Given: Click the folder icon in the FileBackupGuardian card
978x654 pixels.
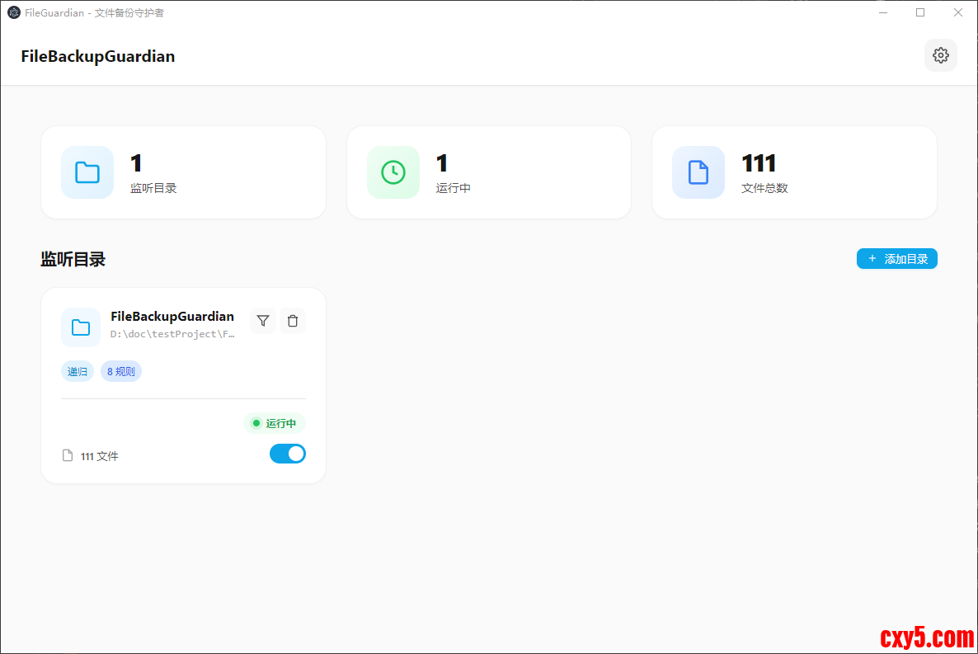Looking at the screenshot, I should [x=81, y=327].
